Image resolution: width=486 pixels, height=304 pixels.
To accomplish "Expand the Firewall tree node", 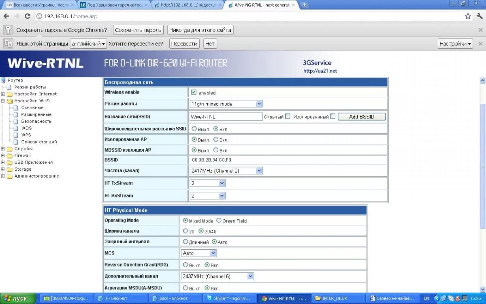I will point(3,156).
